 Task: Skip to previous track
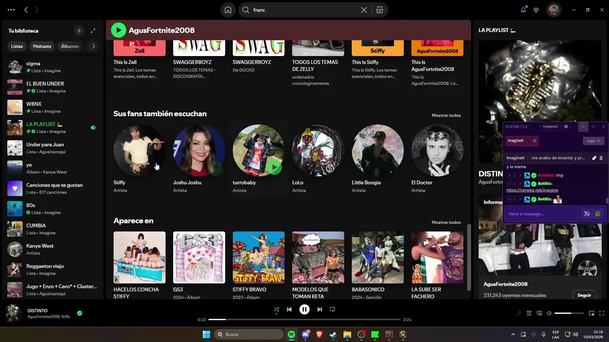[x=289, y=309]
